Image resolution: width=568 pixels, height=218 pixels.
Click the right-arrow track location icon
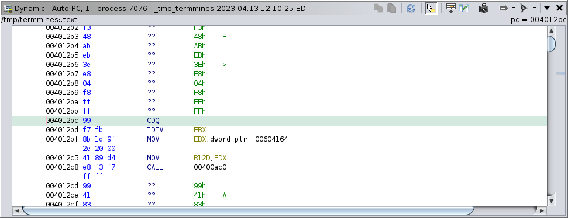504,8
